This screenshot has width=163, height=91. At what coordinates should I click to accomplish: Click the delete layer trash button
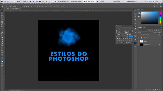[160, 90]
